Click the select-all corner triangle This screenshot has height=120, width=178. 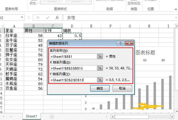click(2, 26)
